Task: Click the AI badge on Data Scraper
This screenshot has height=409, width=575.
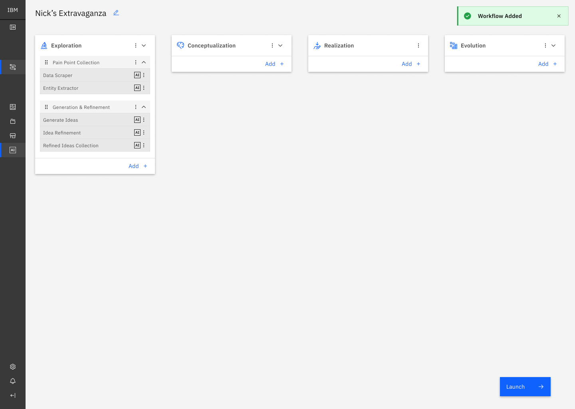Action: [137, 75]
